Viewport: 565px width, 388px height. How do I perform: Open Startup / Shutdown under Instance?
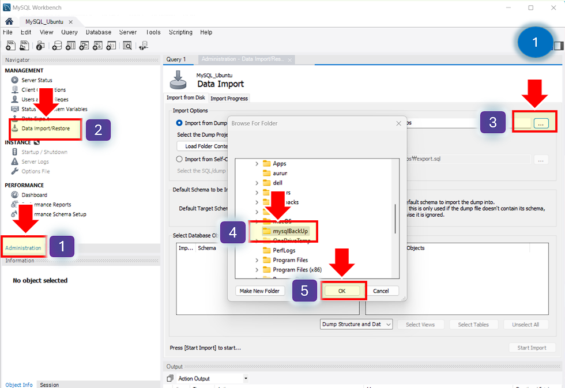[44, 152]
